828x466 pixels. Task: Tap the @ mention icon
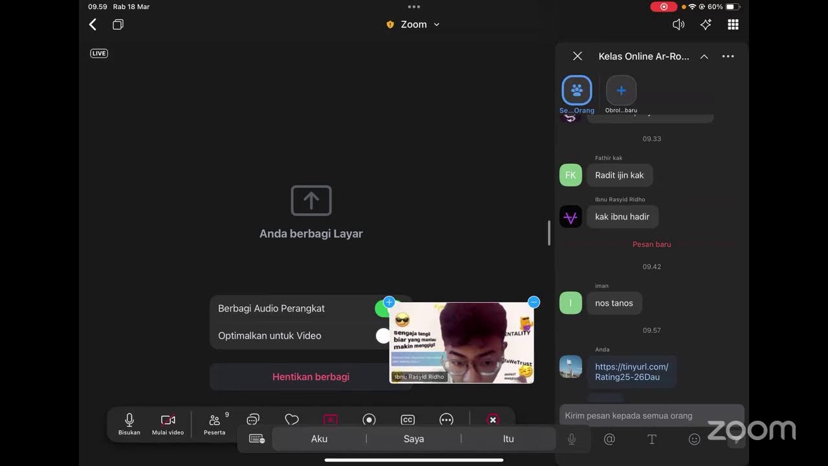click(609, 439)
